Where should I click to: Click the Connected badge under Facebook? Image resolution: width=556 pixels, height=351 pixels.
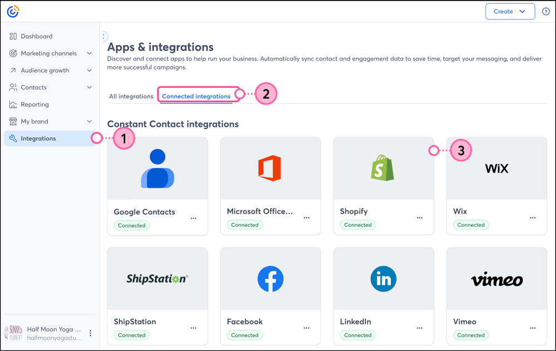245,335
